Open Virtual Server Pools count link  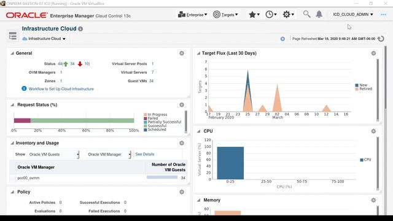[152, 64]
